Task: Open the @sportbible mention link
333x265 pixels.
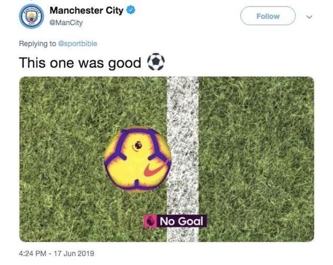Action: [x=77, y=44]
